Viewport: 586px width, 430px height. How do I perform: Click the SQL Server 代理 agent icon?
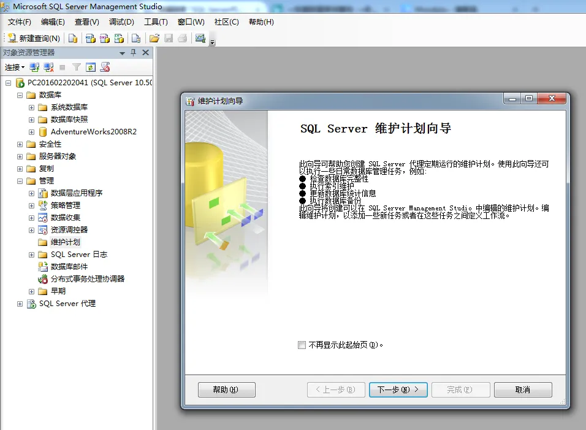tap(31, 304)
